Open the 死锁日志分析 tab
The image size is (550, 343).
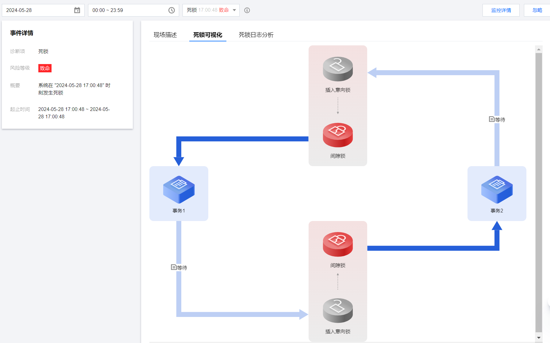click(256, 35)
